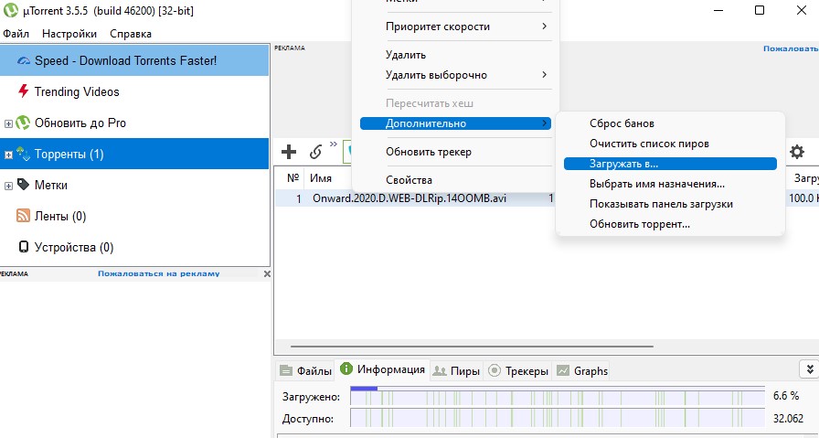Open the Настройки menu
Viewport: 819px width, 438px height.
[69, 34]
